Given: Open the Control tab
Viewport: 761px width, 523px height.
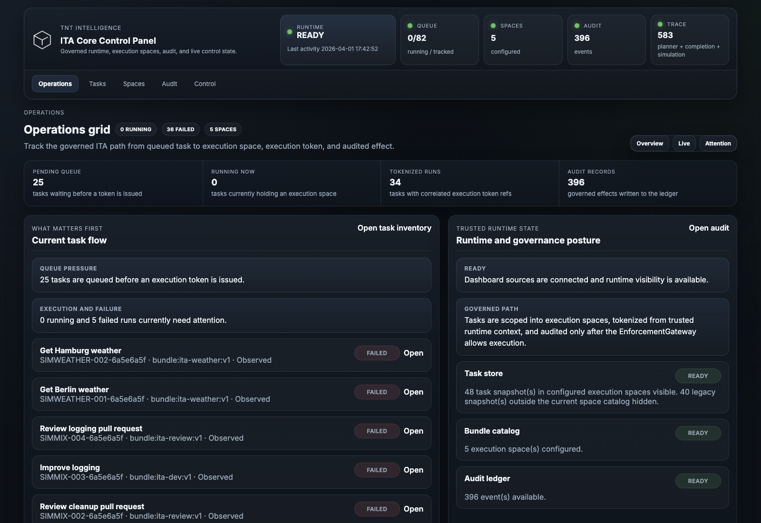Looking at the screenshot, I should click(x=205, y=84).
